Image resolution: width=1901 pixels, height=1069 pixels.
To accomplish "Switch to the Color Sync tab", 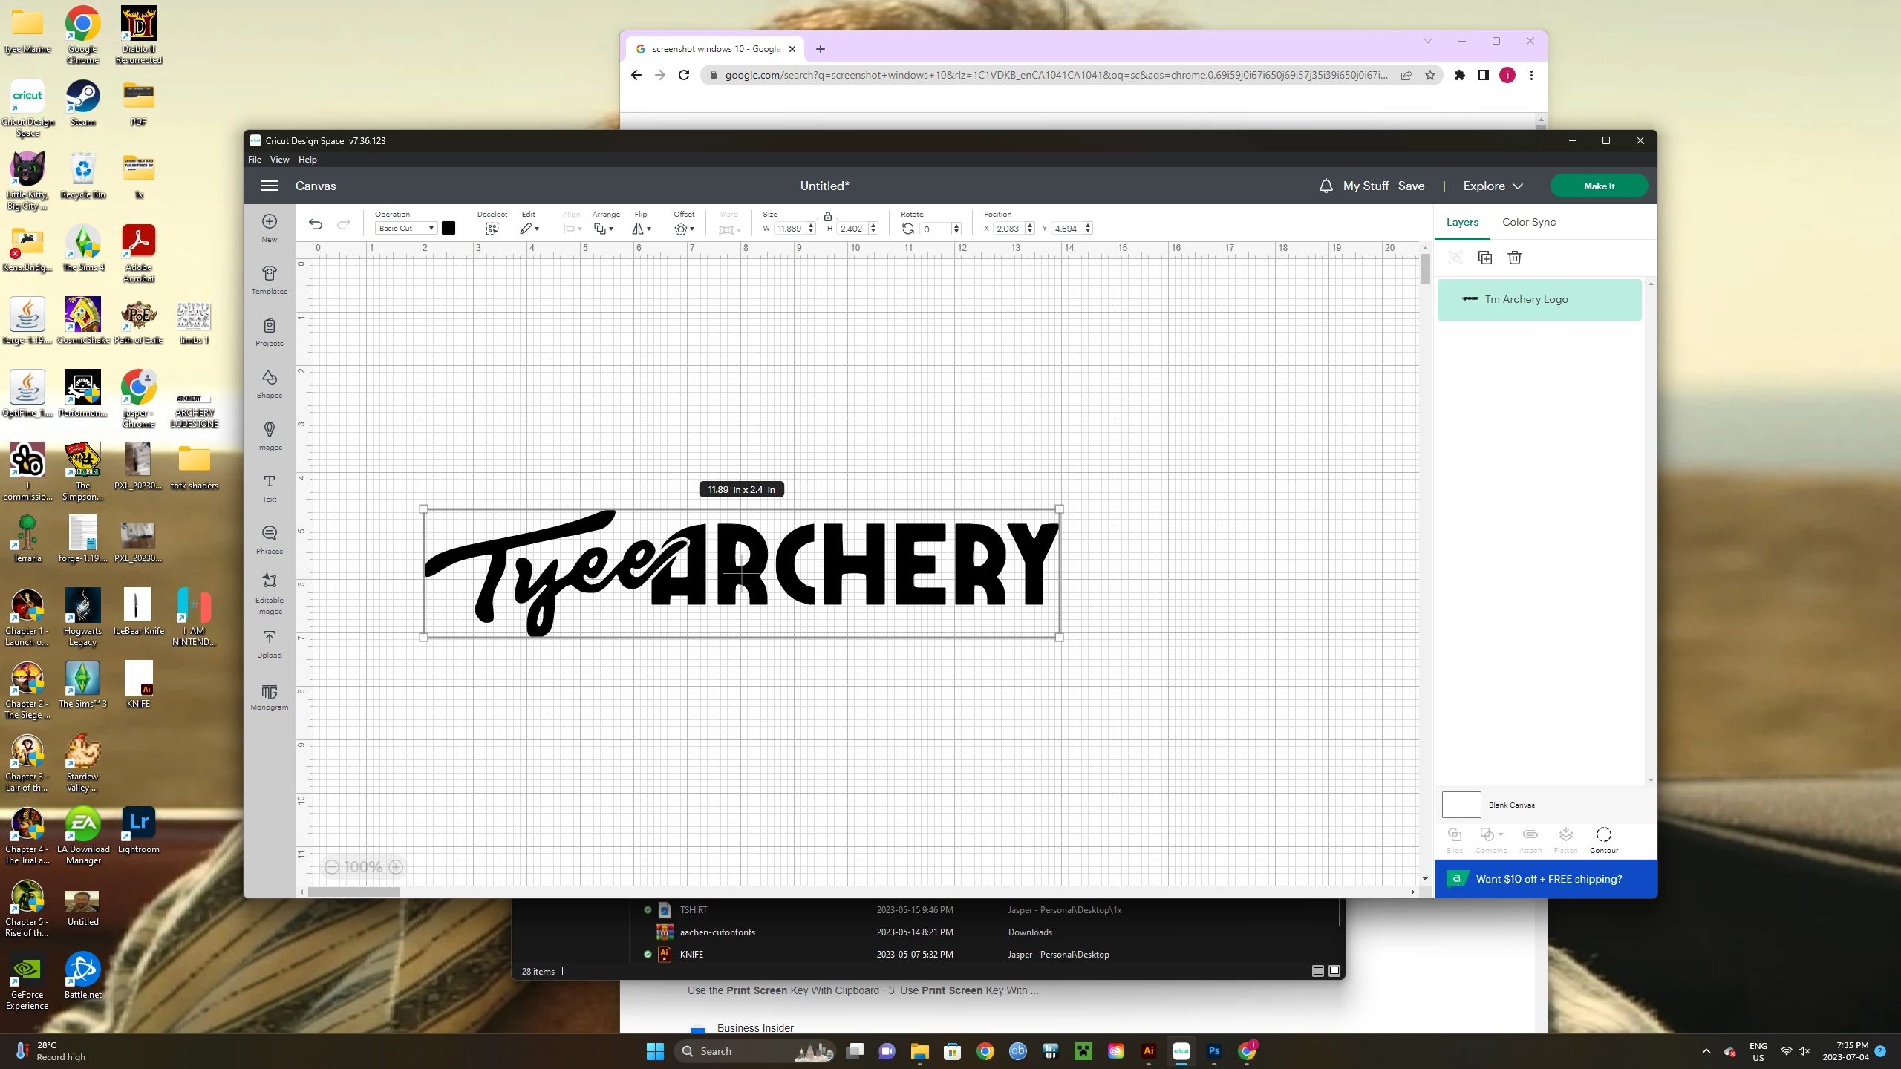I will pos(1528,222).
